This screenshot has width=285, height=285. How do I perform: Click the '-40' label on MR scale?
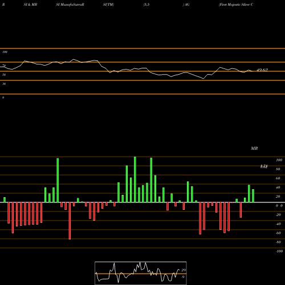[x=278, y=224]
